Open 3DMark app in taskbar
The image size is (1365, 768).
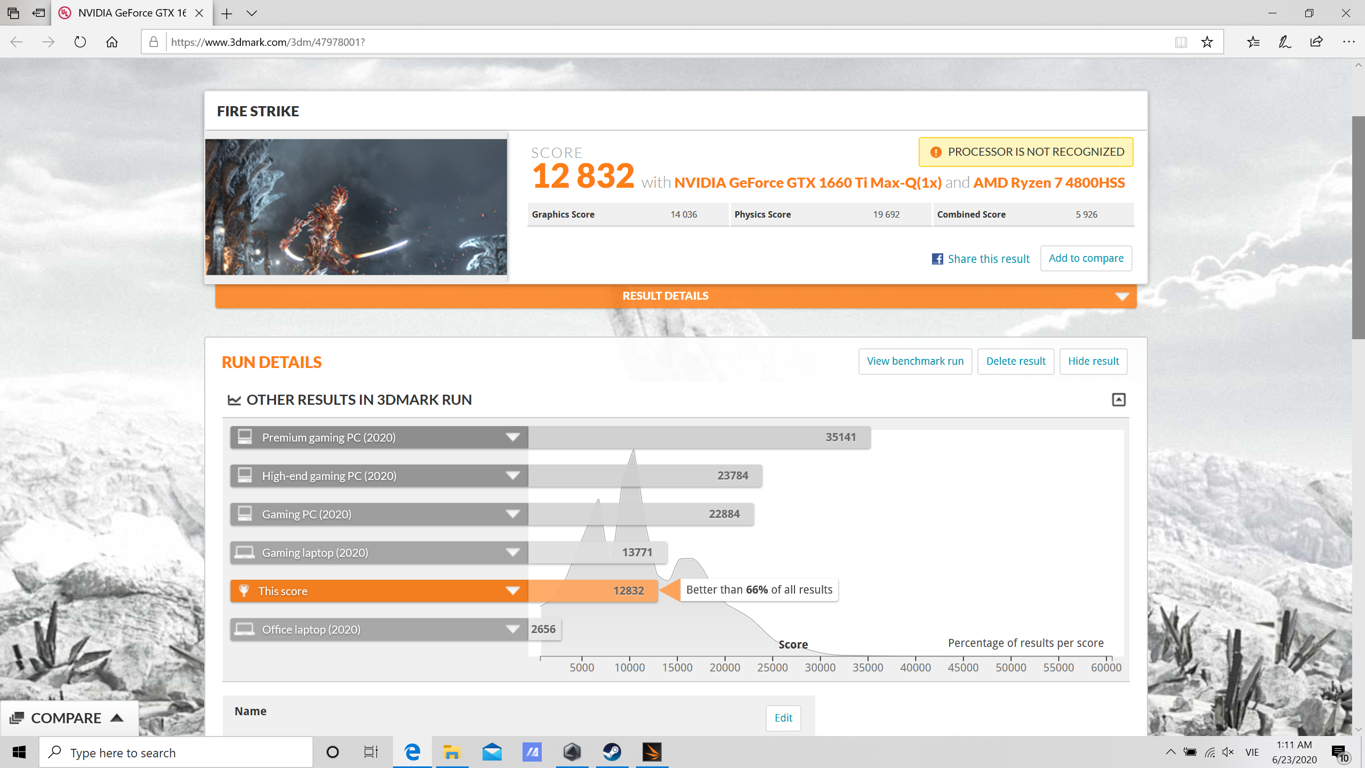click(x=652, y=753)
